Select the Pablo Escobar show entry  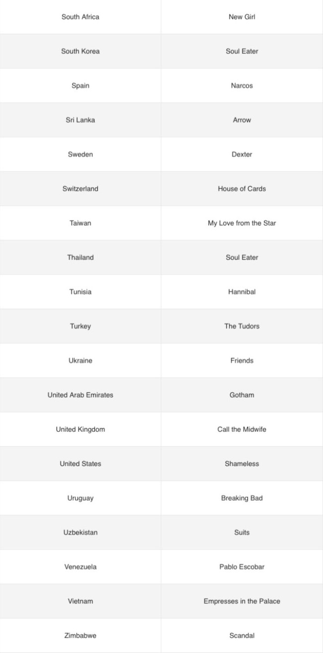(242, 567)
